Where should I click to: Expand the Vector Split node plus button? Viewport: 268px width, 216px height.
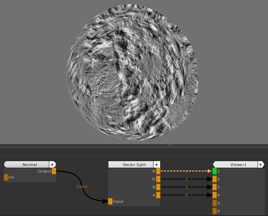pyautogui.click(x=157, y=164)
